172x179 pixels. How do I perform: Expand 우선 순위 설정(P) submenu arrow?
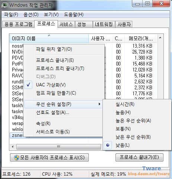[100, 104]
